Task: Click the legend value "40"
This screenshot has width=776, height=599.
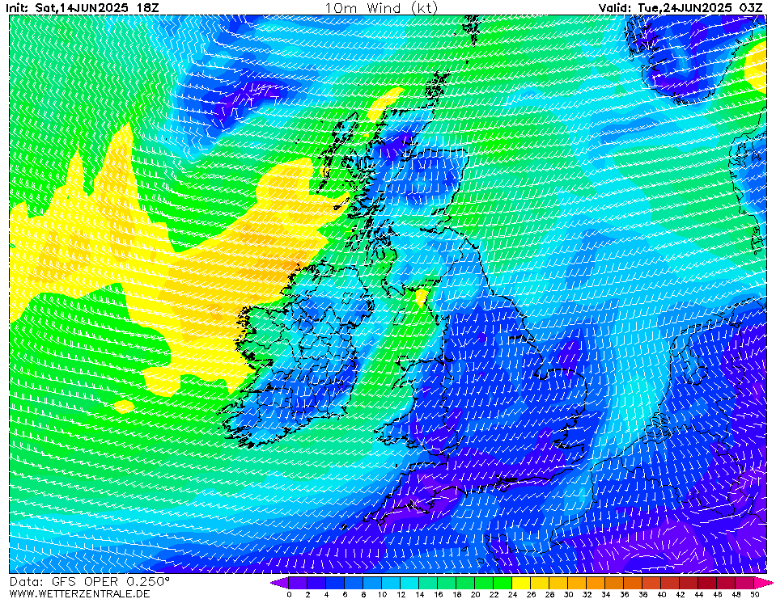Action: 662,594
